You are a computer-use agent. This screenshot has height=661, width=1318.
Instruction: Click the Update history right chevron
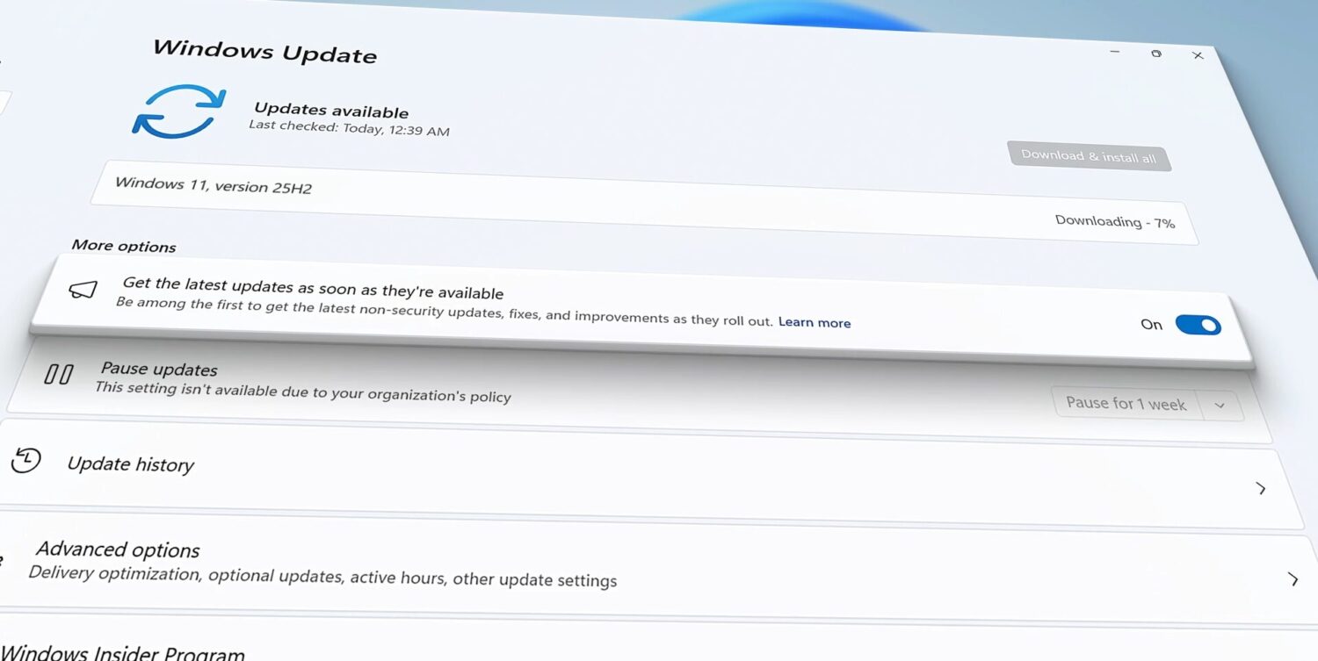click(x=1261, y=488)
